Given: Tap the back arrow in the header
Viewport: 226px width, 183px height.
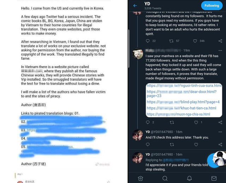Looking at the screenshot, I should point(135,6).
